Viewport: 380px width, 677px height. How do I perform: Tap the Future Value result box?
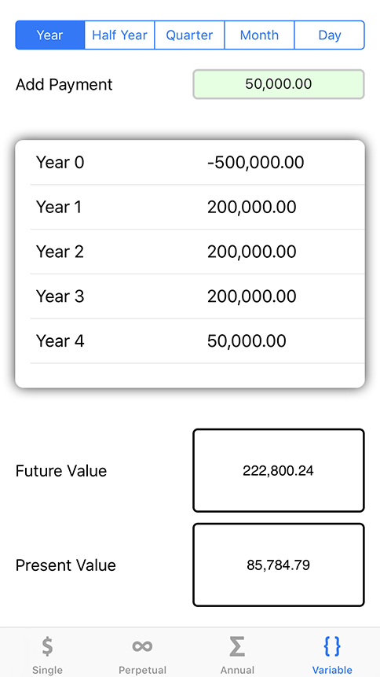[x=279, y=470]
